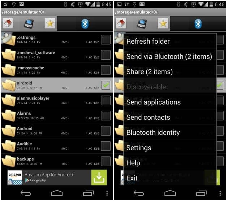This screenshot has height=201, width=227.
Task: Choose Refresh folder from the menu
Action: pyautogui.click(x=170, y=41)
